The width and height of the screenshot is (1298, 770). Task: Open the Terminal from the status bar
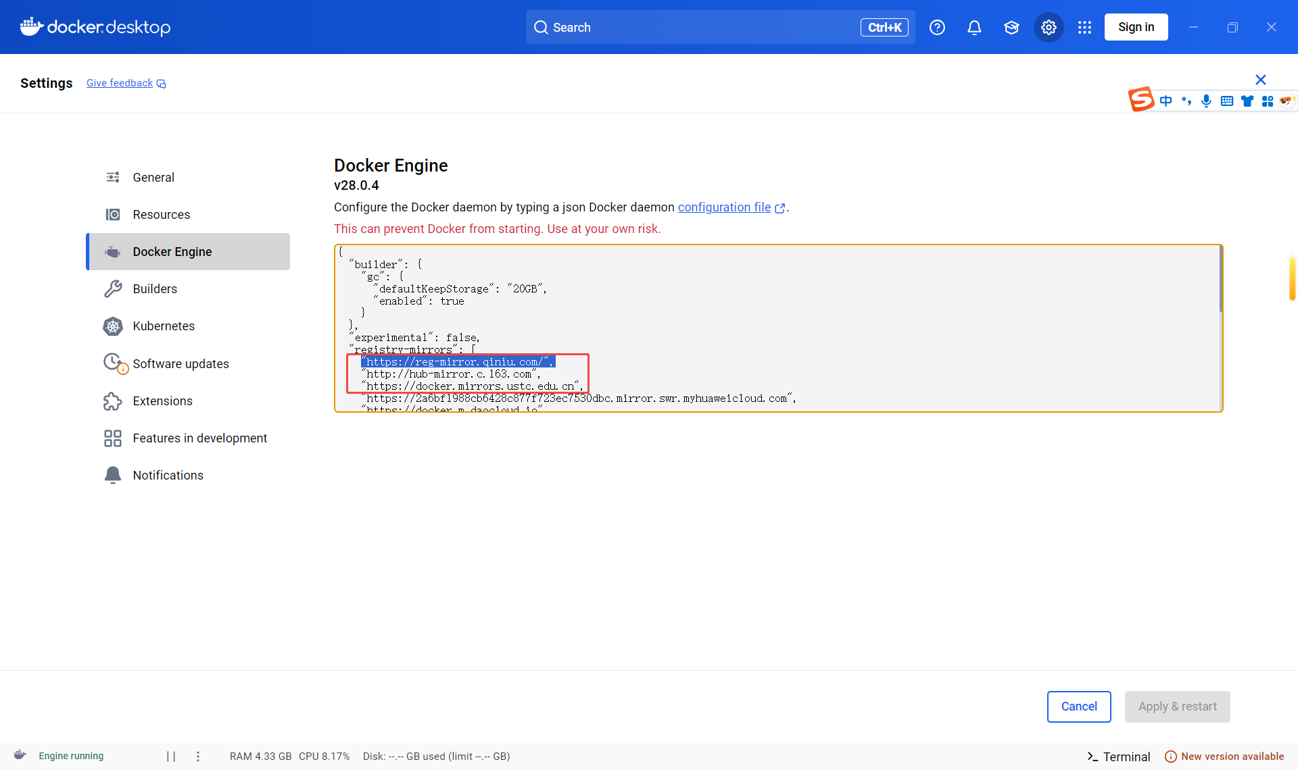click(1118, 756)
